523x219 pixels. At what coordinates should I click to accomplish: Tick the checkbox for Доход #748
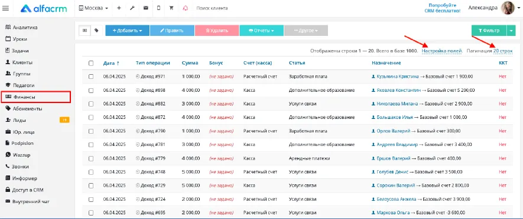click(91, 172)
